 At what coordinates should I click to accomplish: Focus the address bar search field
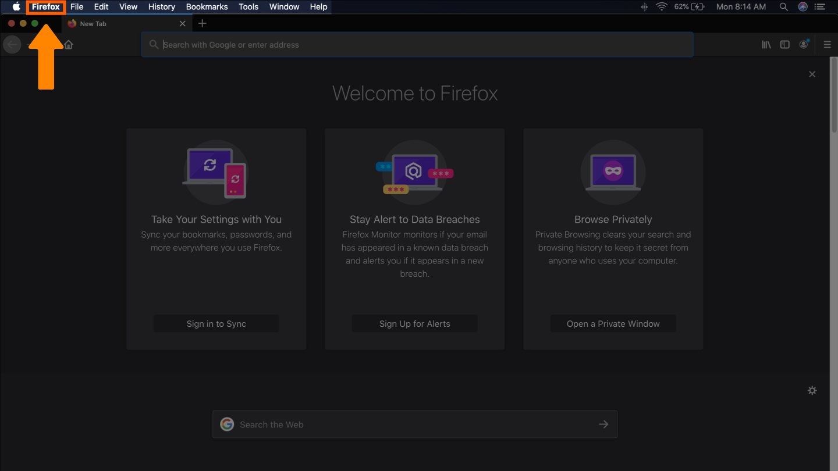click(x=417, y=45)
